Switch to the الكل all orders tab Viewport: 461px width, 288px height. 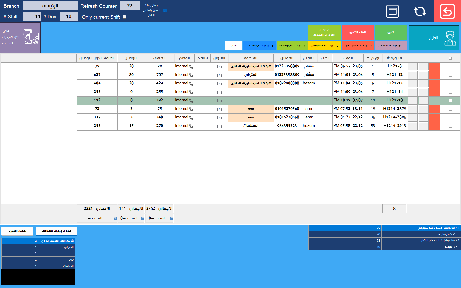click(x=234, y=46)
